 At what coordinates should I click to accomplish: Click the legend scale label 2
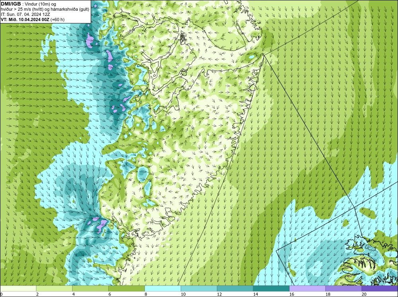37,294
